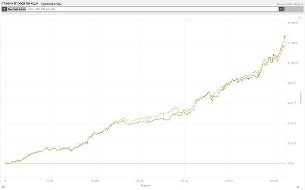The height and width of the screenshot is (190, 305).
Task: Focus the 'Здесь создается фильтр...' input field
Action: tap(152, 9)
